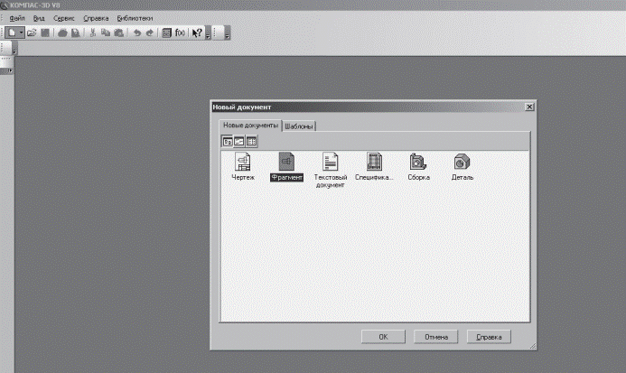Toggle details table view mode
This screenshot has width=626, height=373.
[251, 142]
